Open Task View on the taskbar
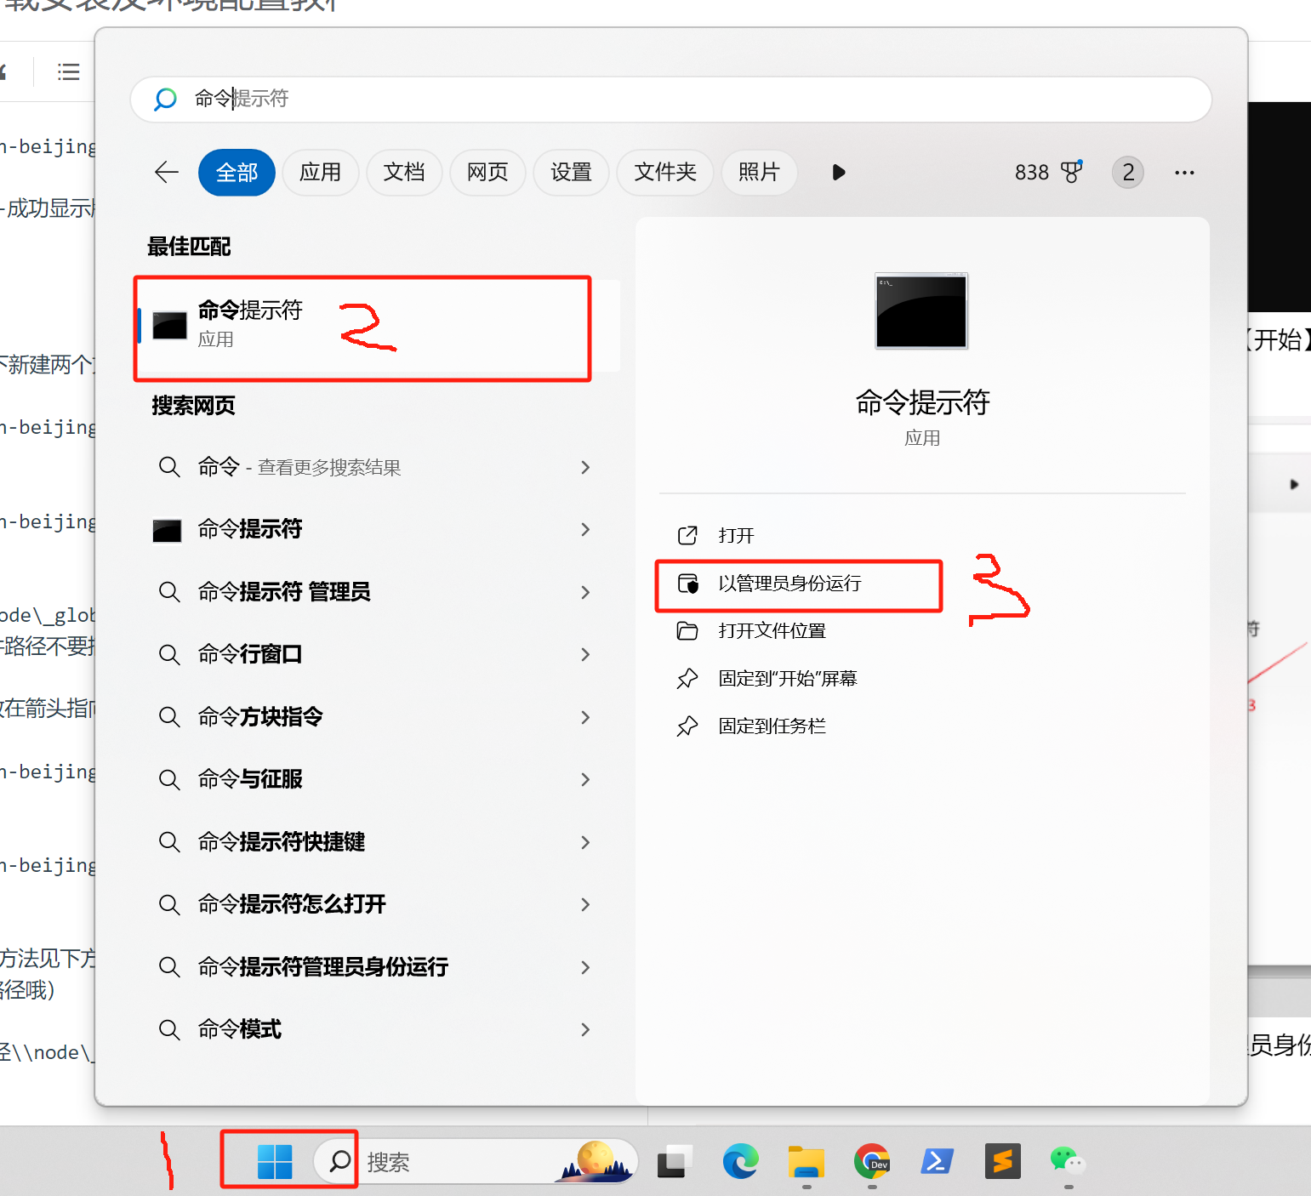The image size is (1311, 1196). pos(674,1161)
